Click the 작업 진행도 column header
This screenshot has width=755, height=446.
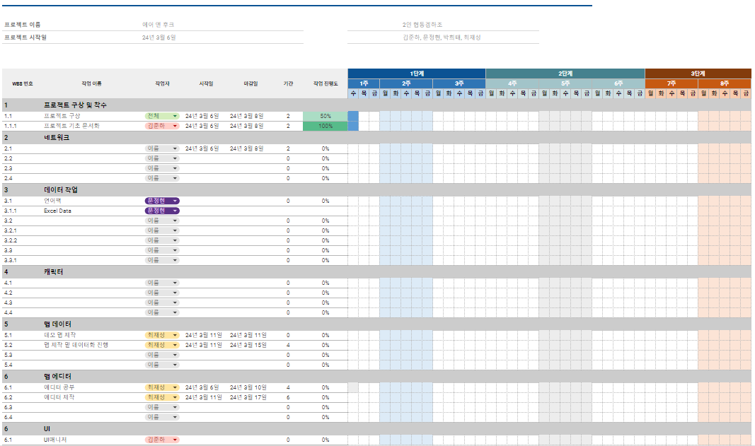[325, 83]
